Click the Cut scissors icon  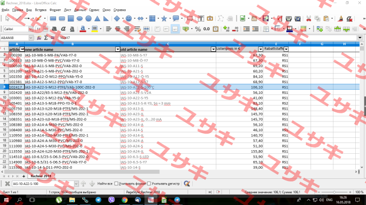click(308, 18)
